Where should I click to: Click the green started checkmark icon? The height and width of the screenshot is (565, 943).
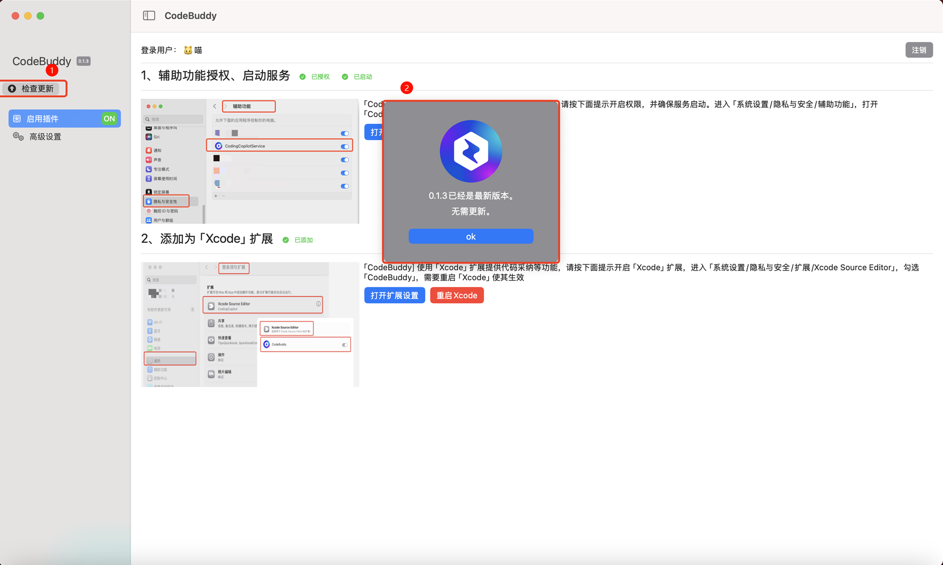345,77
